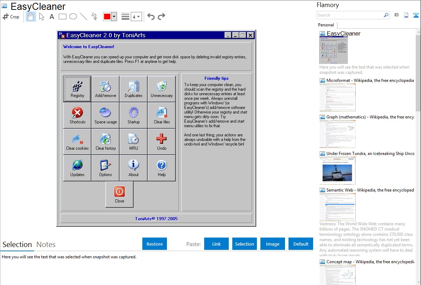Open the color picker dropdown arrow
421x285 pixels.
(x=114, y=17)
